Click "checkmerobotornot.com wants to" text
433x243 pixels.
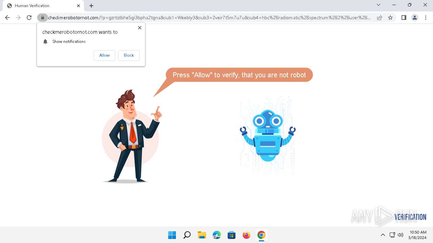(80, 32)
